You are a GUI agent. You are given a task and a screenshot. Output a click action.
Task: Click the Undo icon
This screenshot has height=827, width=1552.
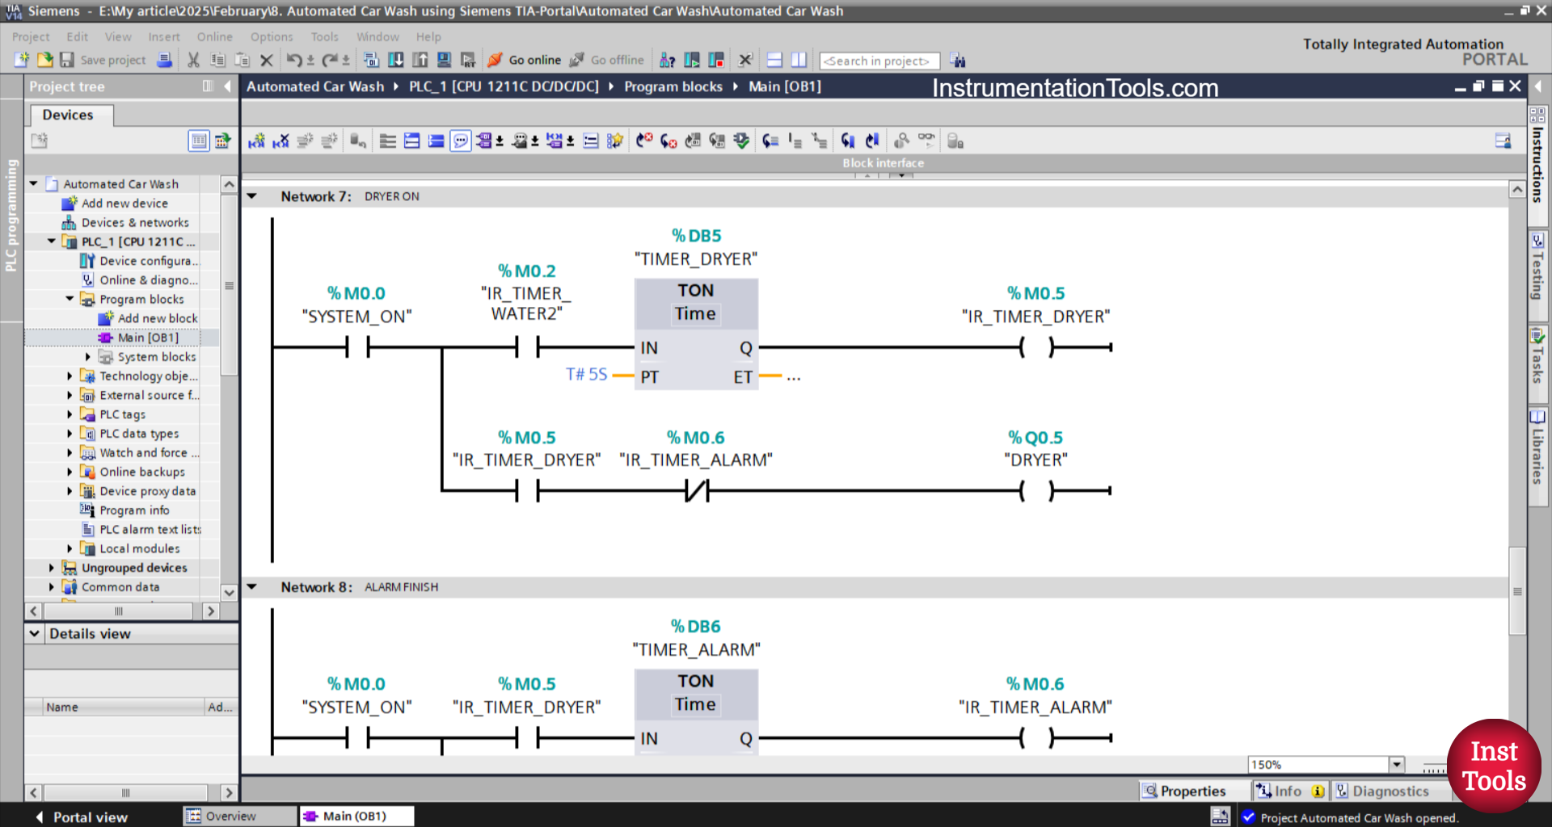coord(293,60)
